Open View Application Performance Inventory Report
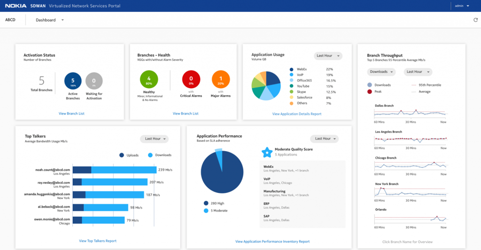481x250 pixels. 272,242
